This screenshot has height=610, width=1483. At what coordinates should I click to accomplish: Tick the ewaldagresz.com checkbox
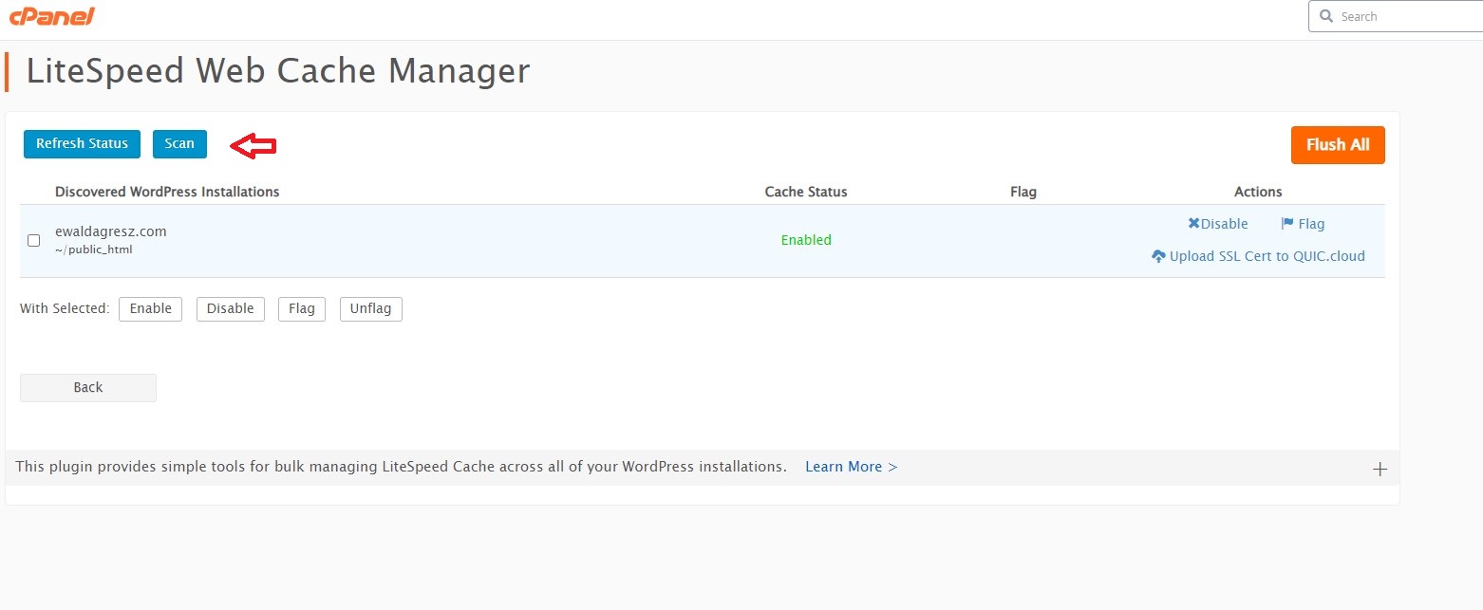(34, 240)
